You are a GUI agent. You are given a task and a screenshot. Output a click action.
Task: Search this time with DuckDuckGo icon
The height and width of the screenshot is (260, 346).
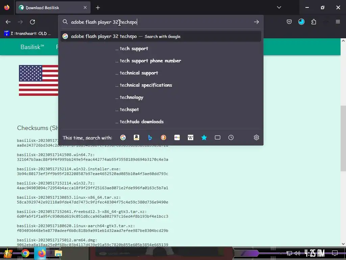[163, 137]
